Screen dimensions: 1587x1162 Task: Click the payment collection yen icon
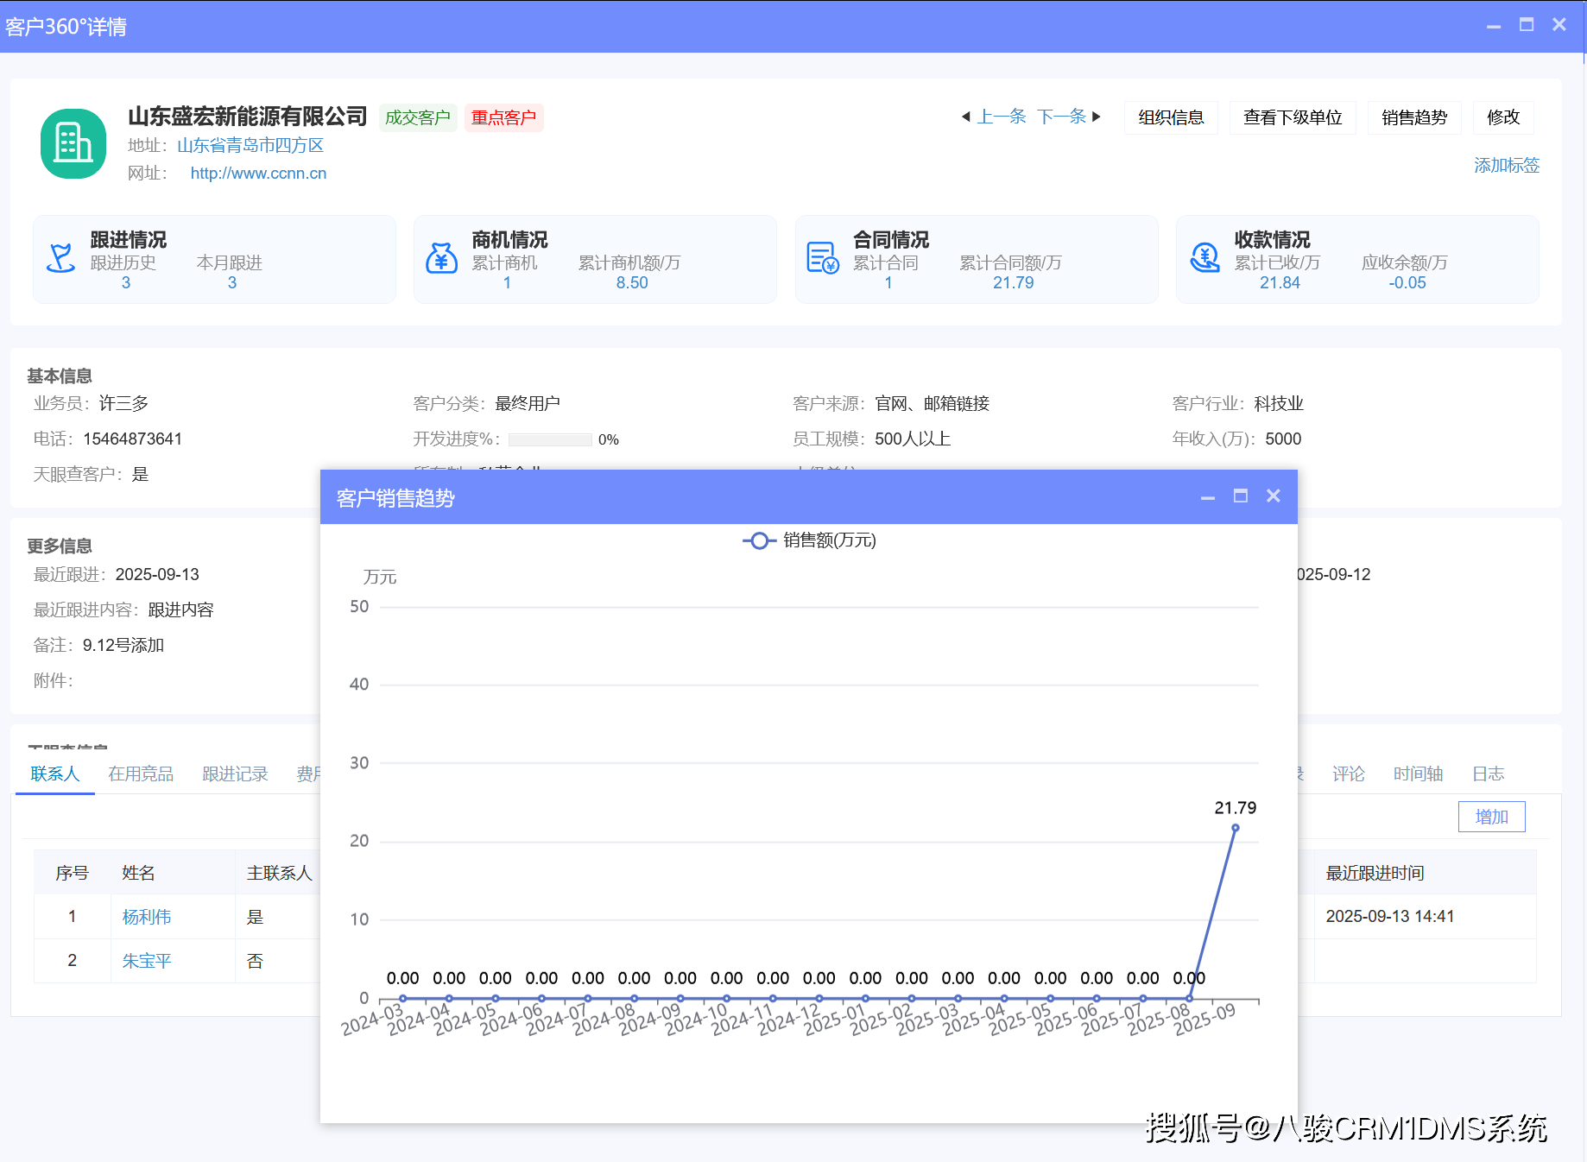(1204, 258)
